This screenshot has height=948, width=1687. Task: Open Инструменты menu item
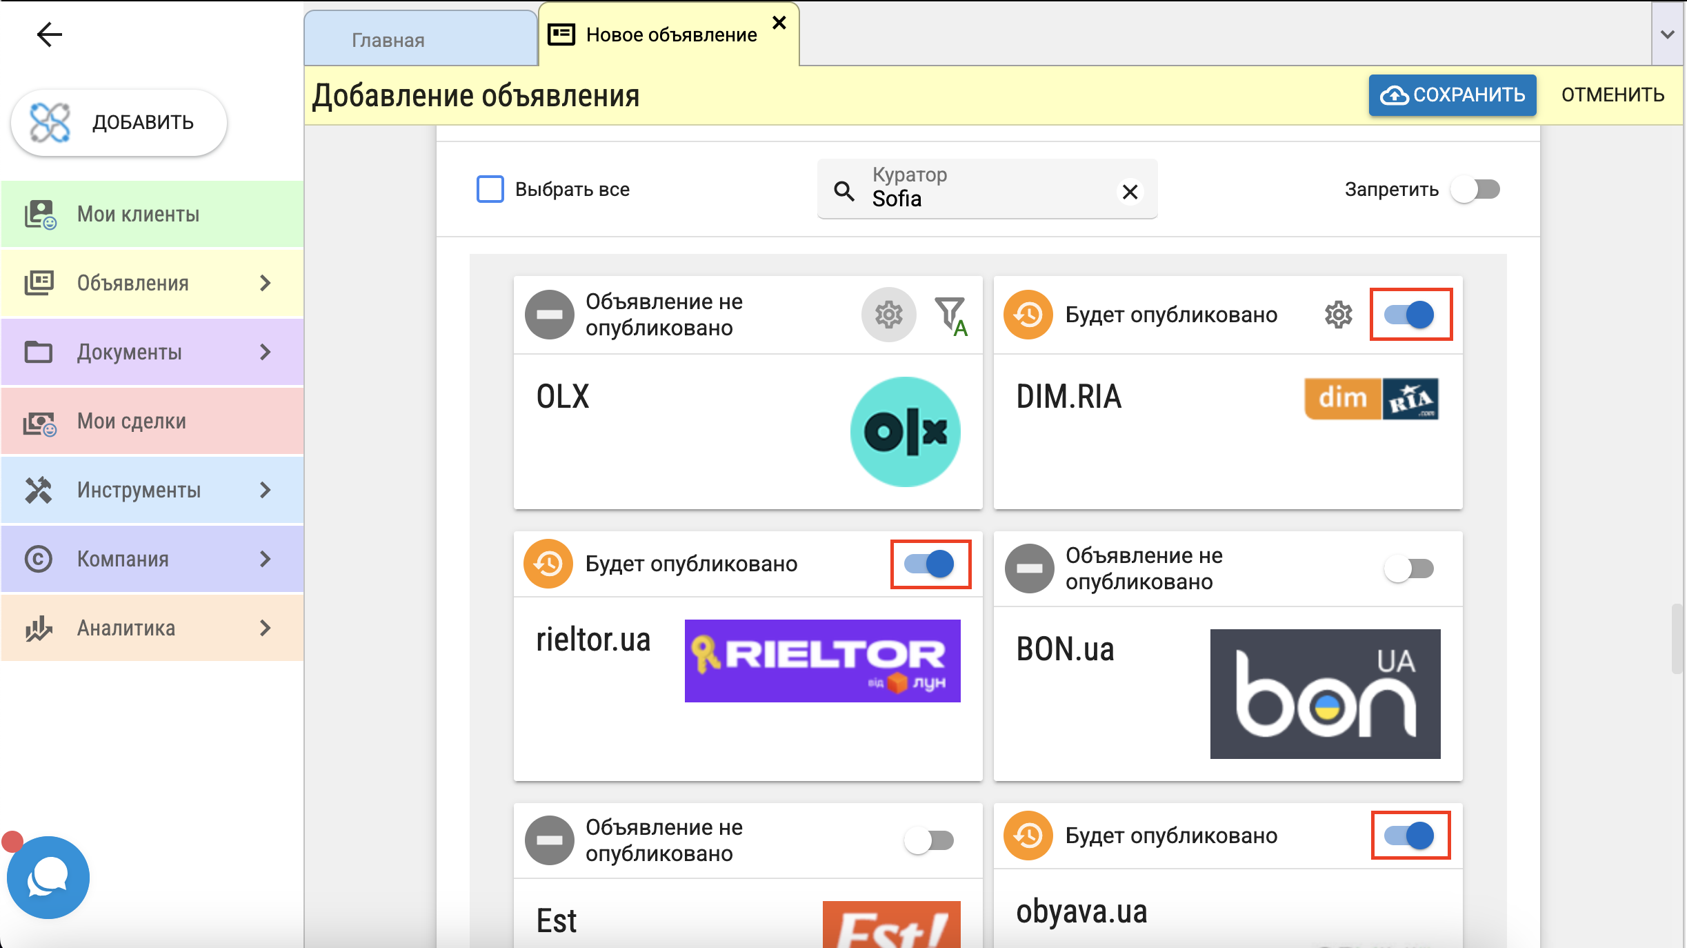[x=152, y=490]
